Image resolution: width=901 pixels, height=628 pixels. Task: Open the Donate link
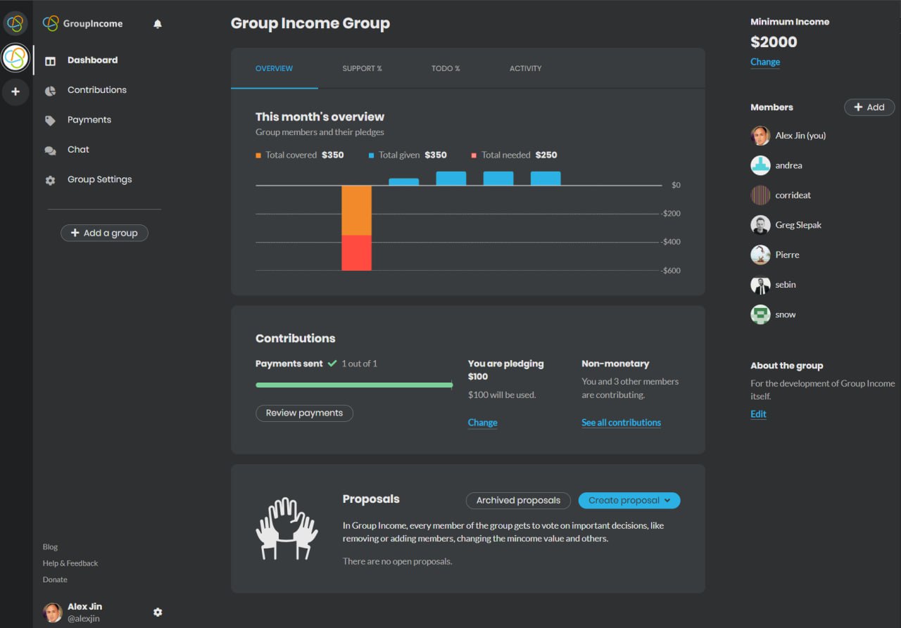[x=55, y=580]
